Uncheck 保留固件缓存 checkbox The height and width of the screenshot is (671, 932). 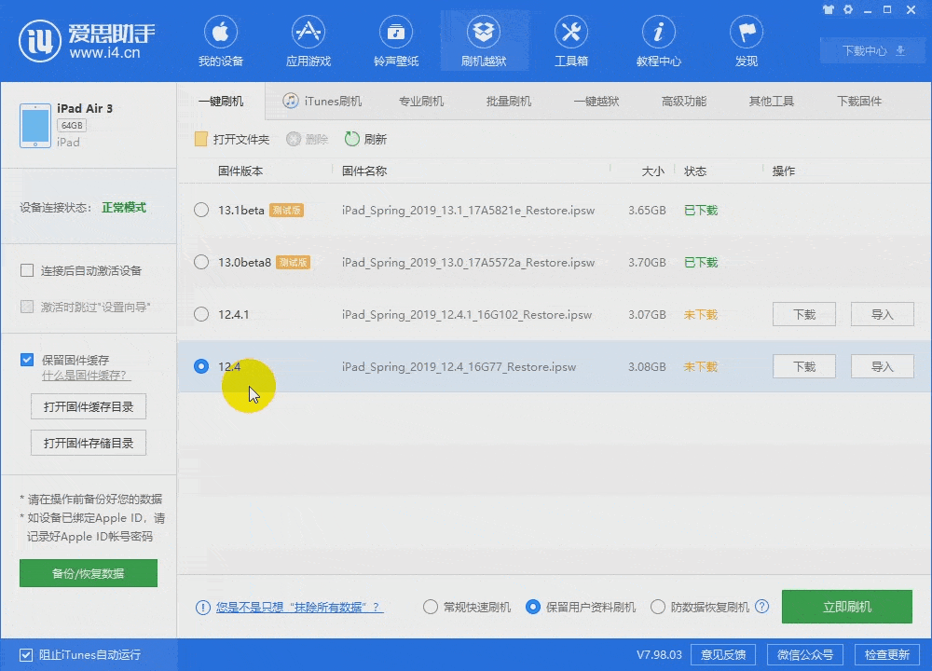tap(27, 360)
